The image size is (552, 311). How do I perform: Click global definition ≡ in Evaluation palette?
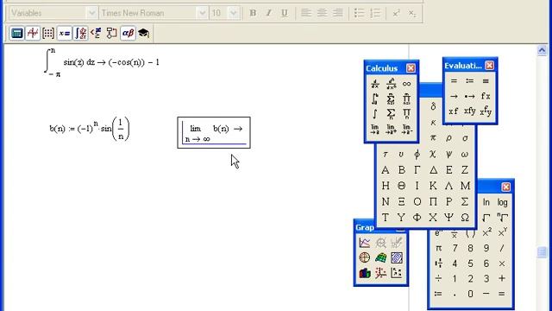coord(486,80)
